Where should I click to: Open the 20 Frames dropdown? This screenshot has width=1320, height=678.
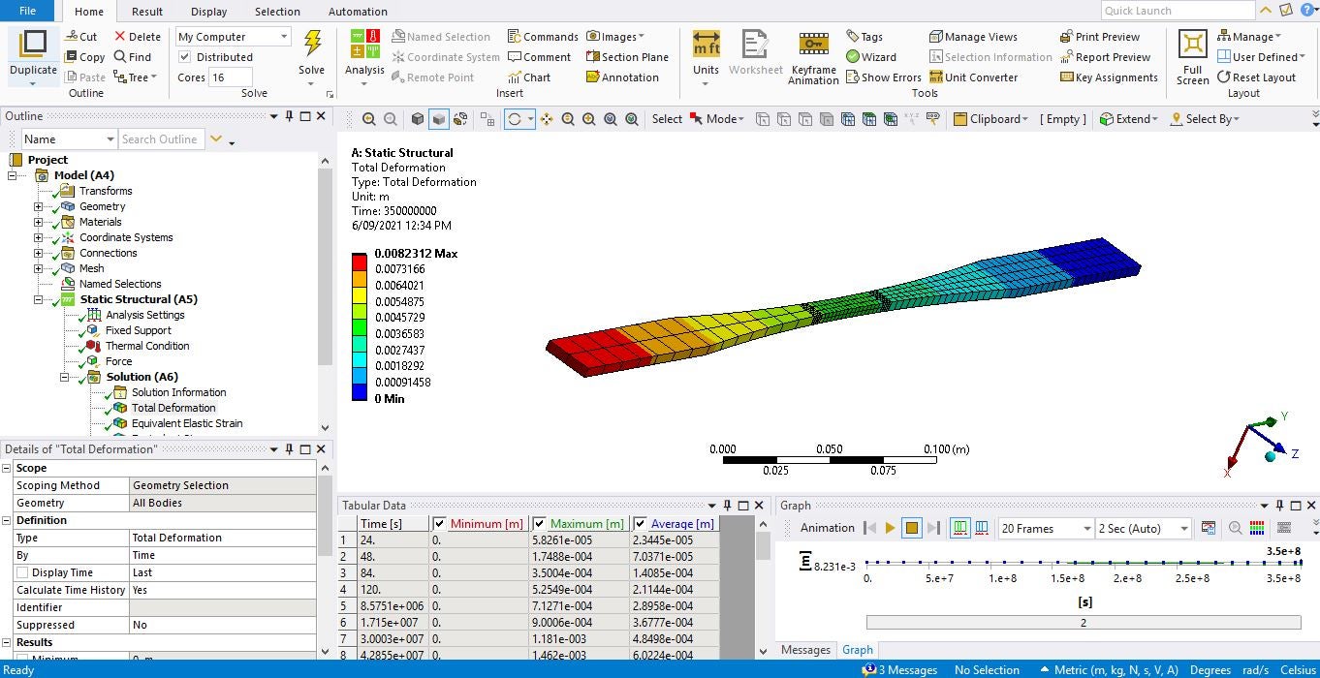[x=1045, y=528]
